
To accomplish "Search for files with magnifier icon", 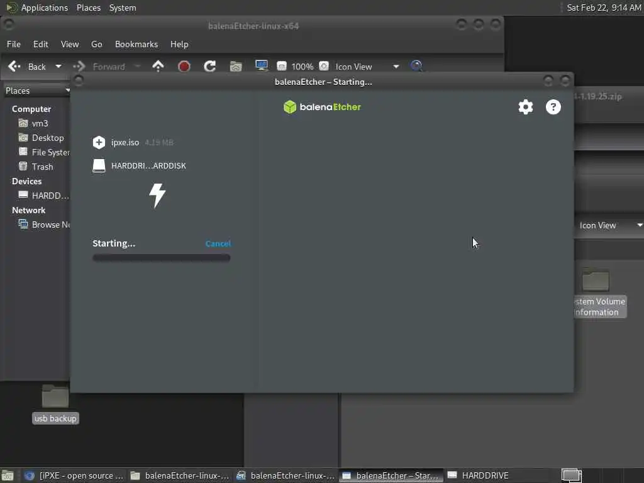I will (416, 66).
